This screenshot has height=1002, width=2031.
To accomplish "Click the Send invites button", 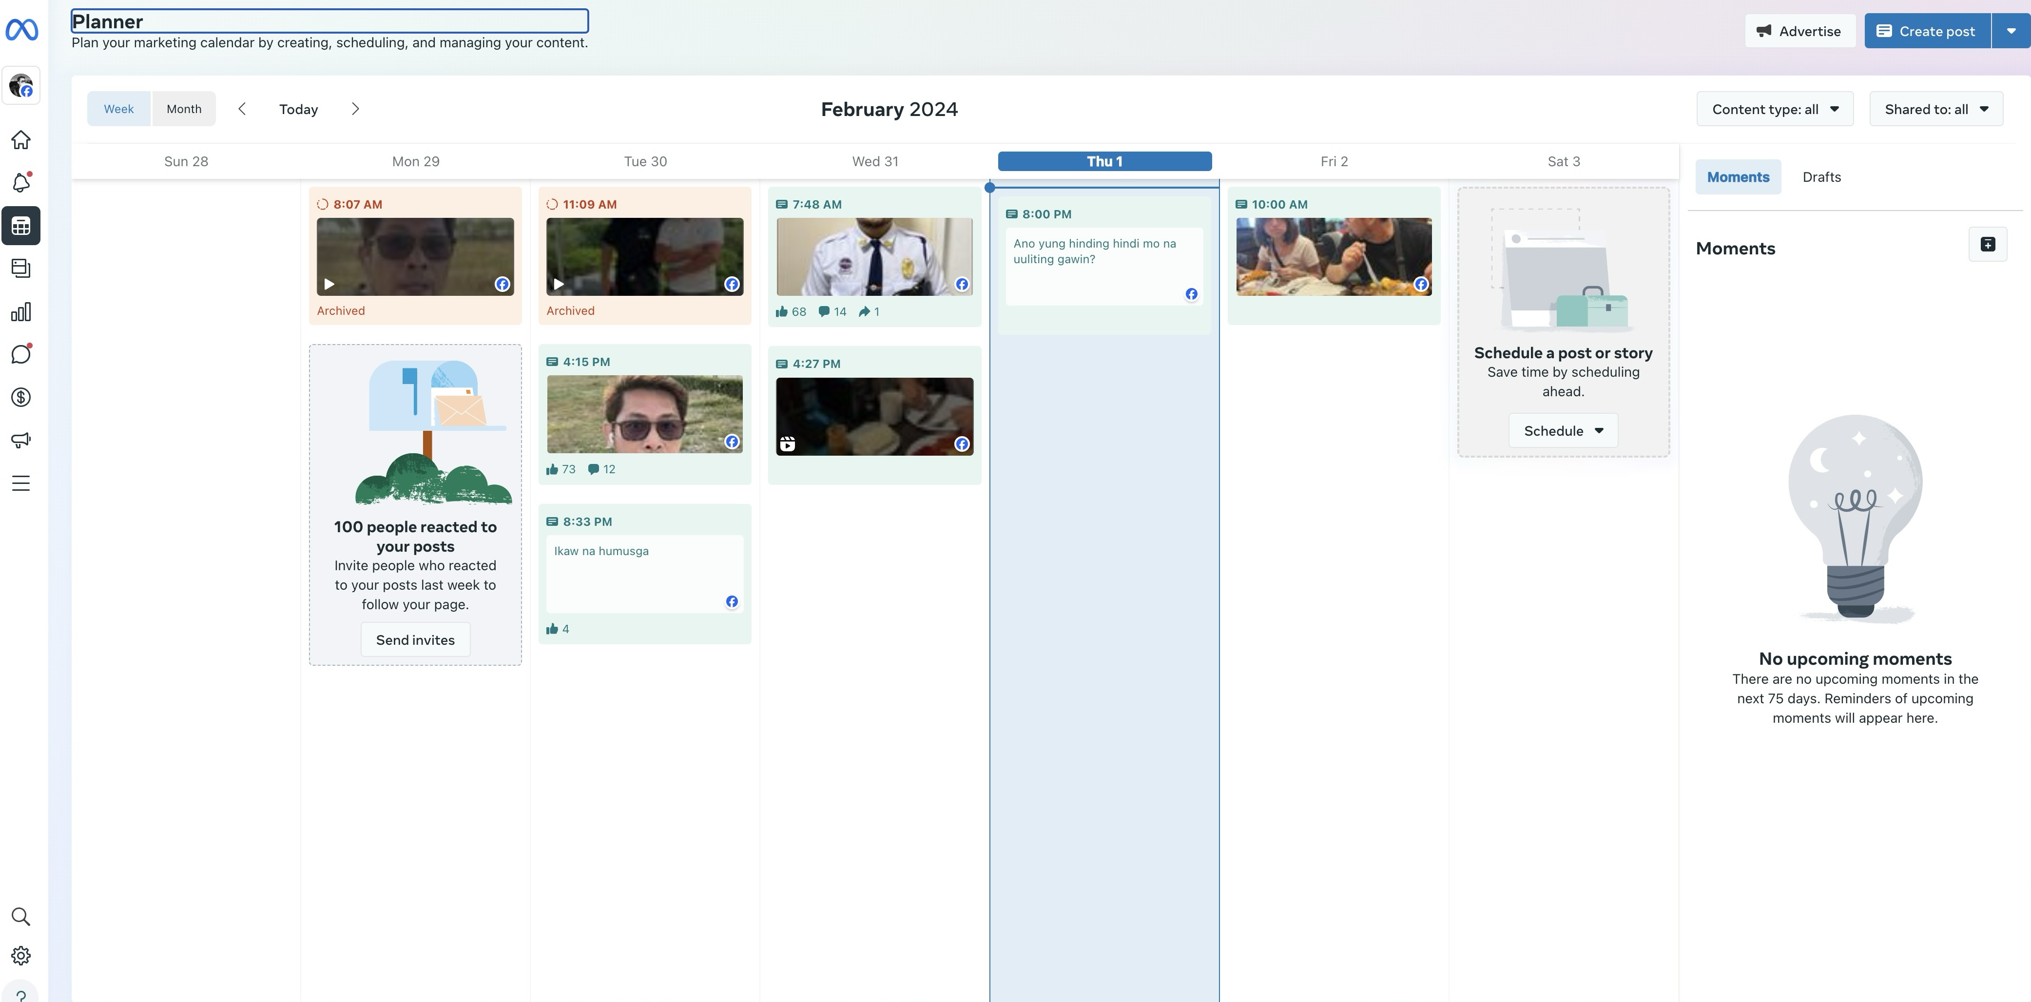I will tap(415, 639).
